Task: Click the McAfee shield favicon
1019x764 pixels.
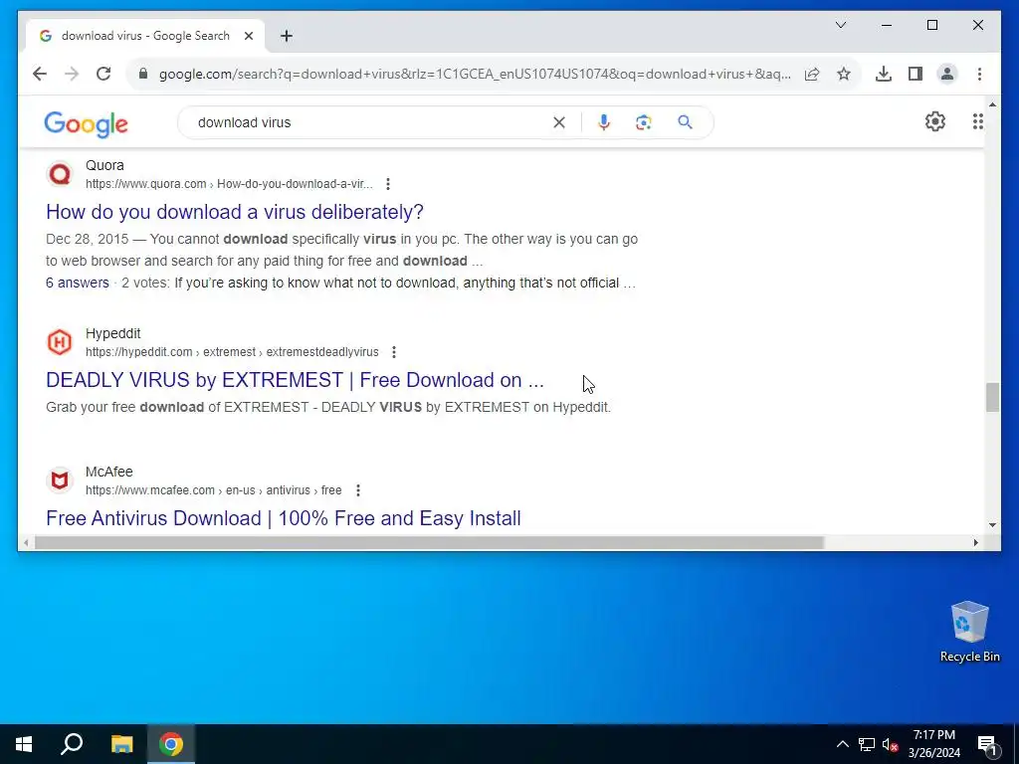Action: click(x=60, y=480)
